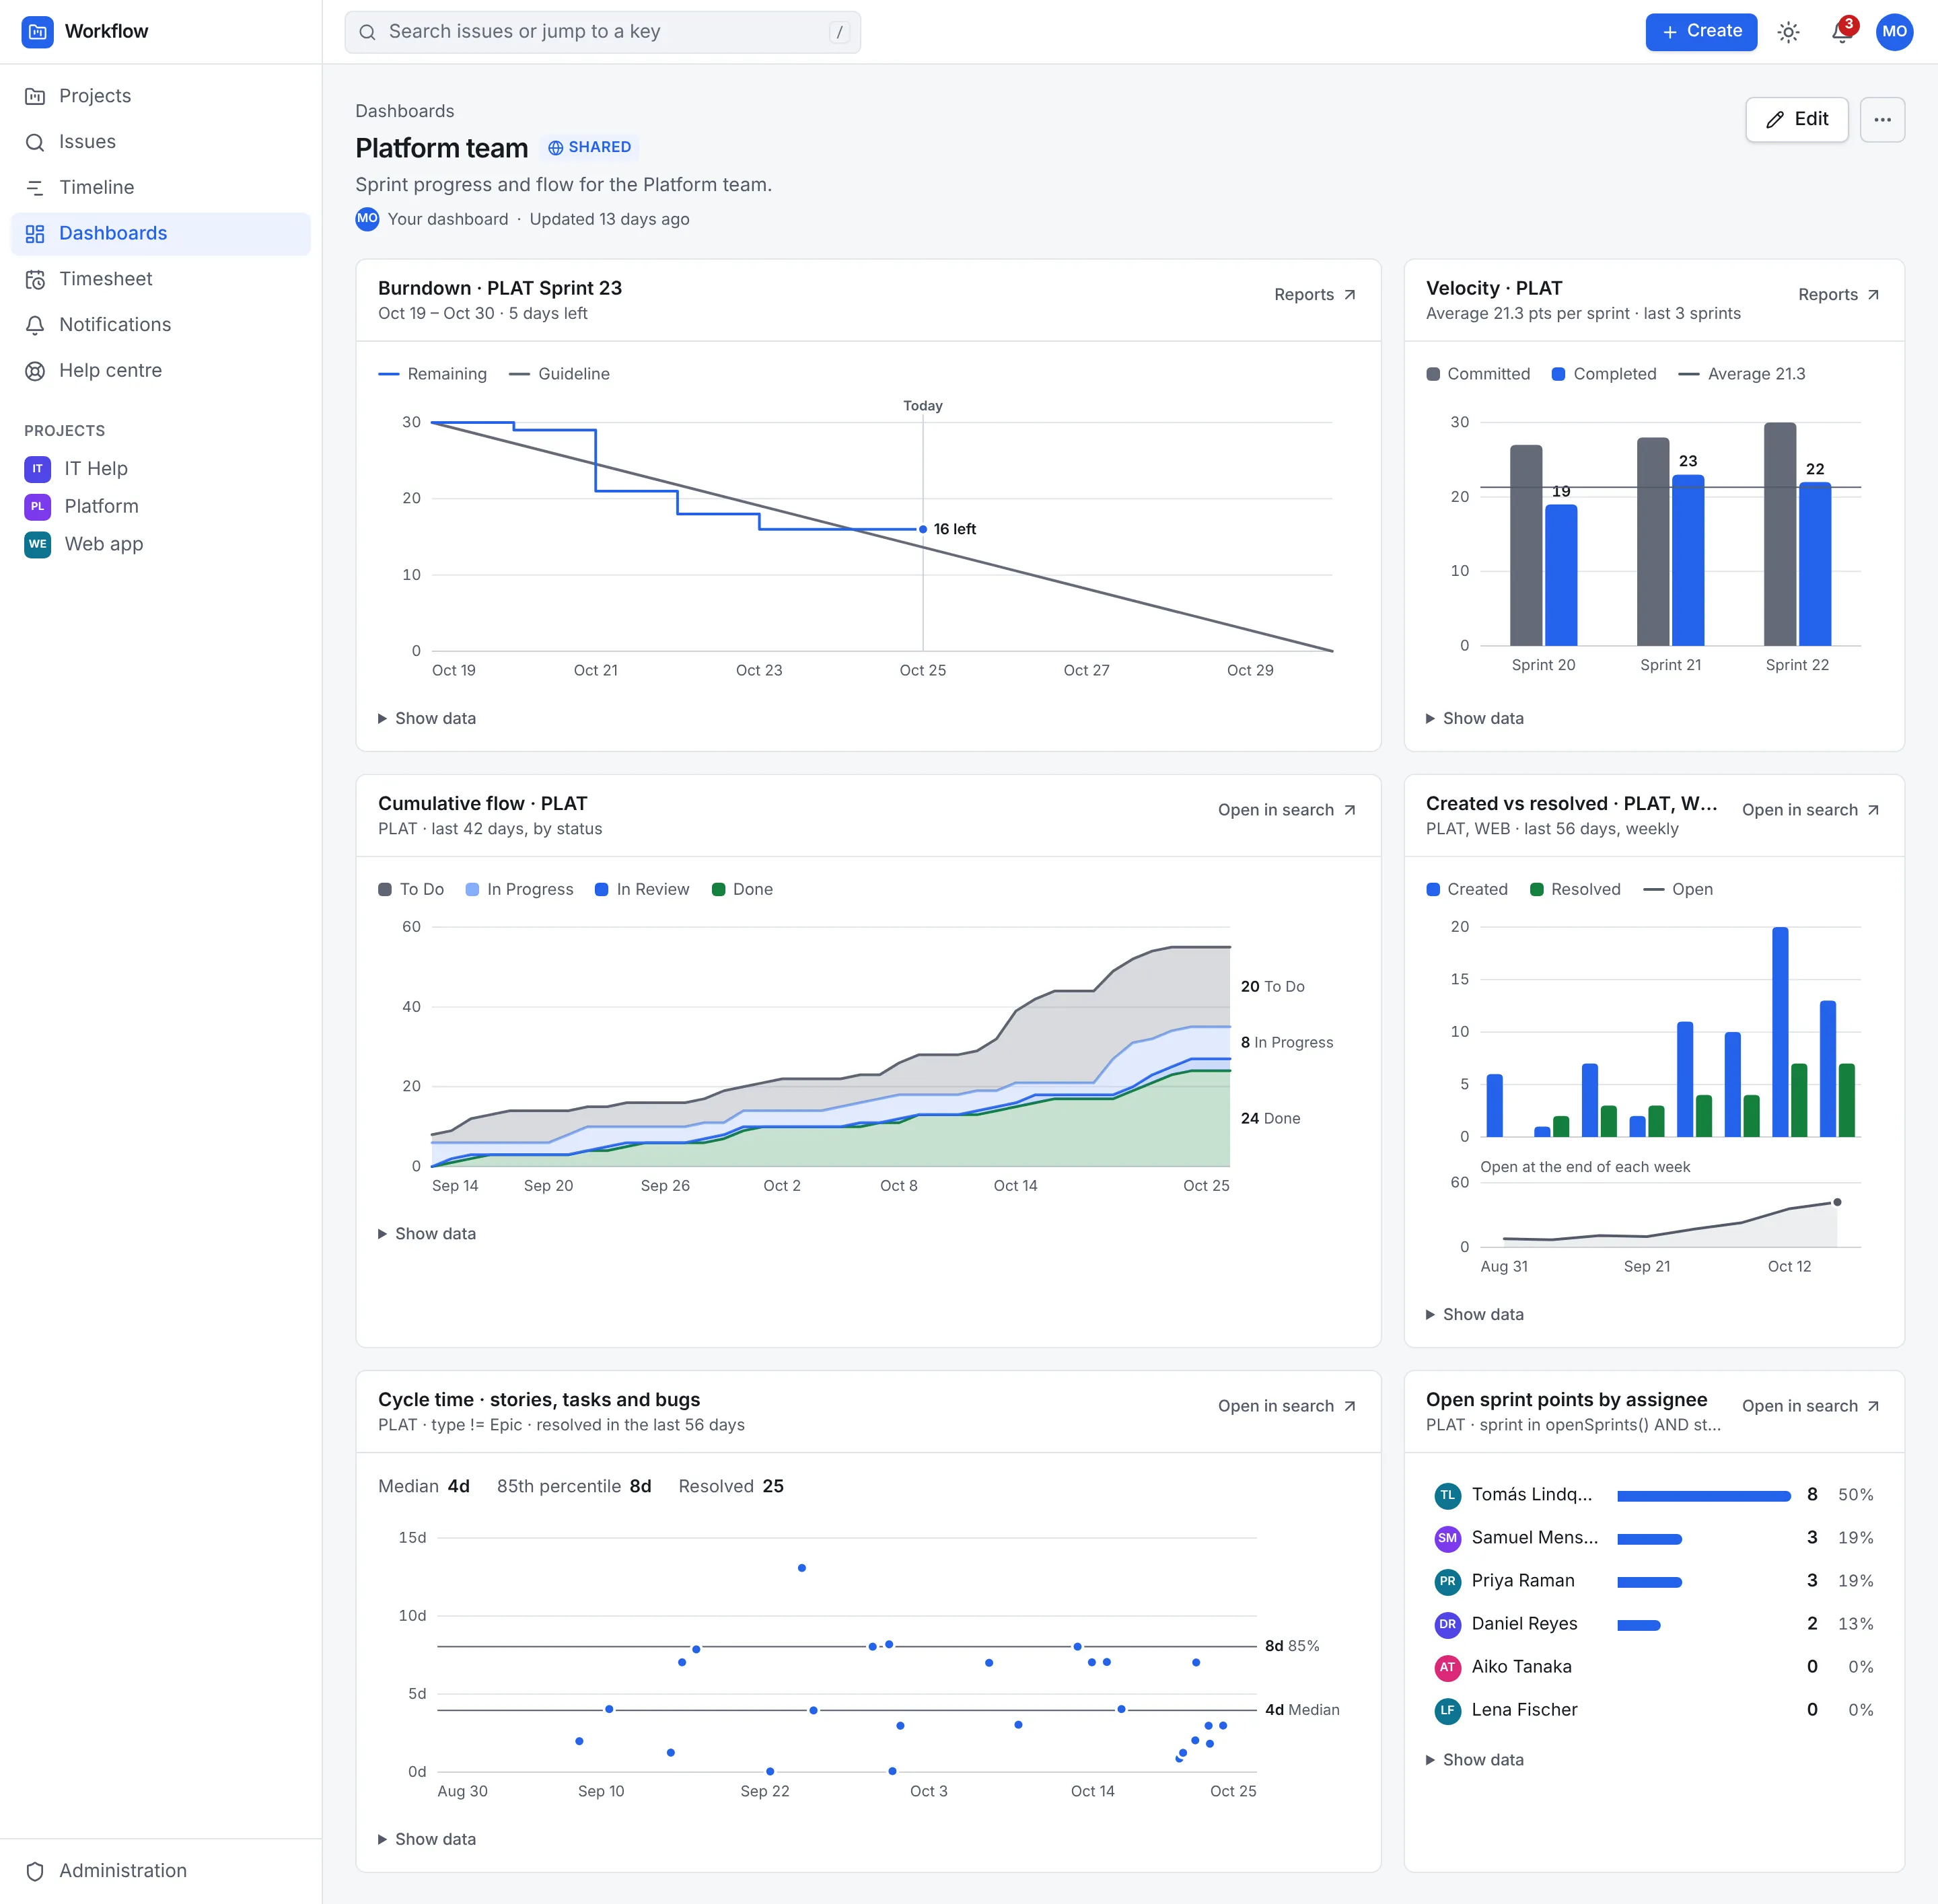Toggle the light/dark theme sun icon
This screenshot has height=1904, width=1938.
click(1788, 32)
